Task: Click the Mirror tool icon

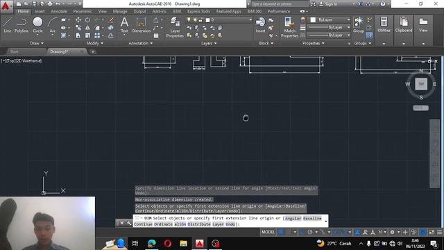Action: (88, 28)
